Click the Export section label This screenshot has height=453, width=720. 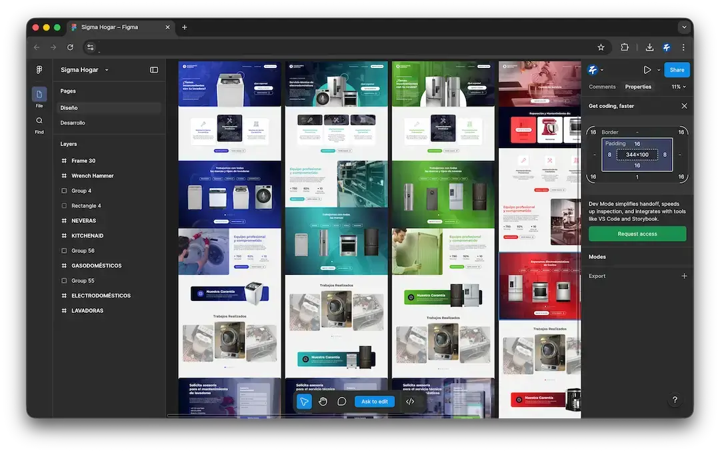pos(597,276)
